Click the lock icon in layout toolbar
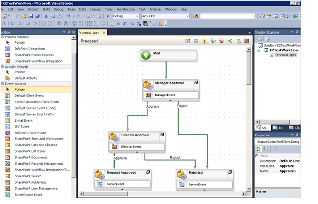The height and width of the screenshot is (204, 318). point(118,23)
